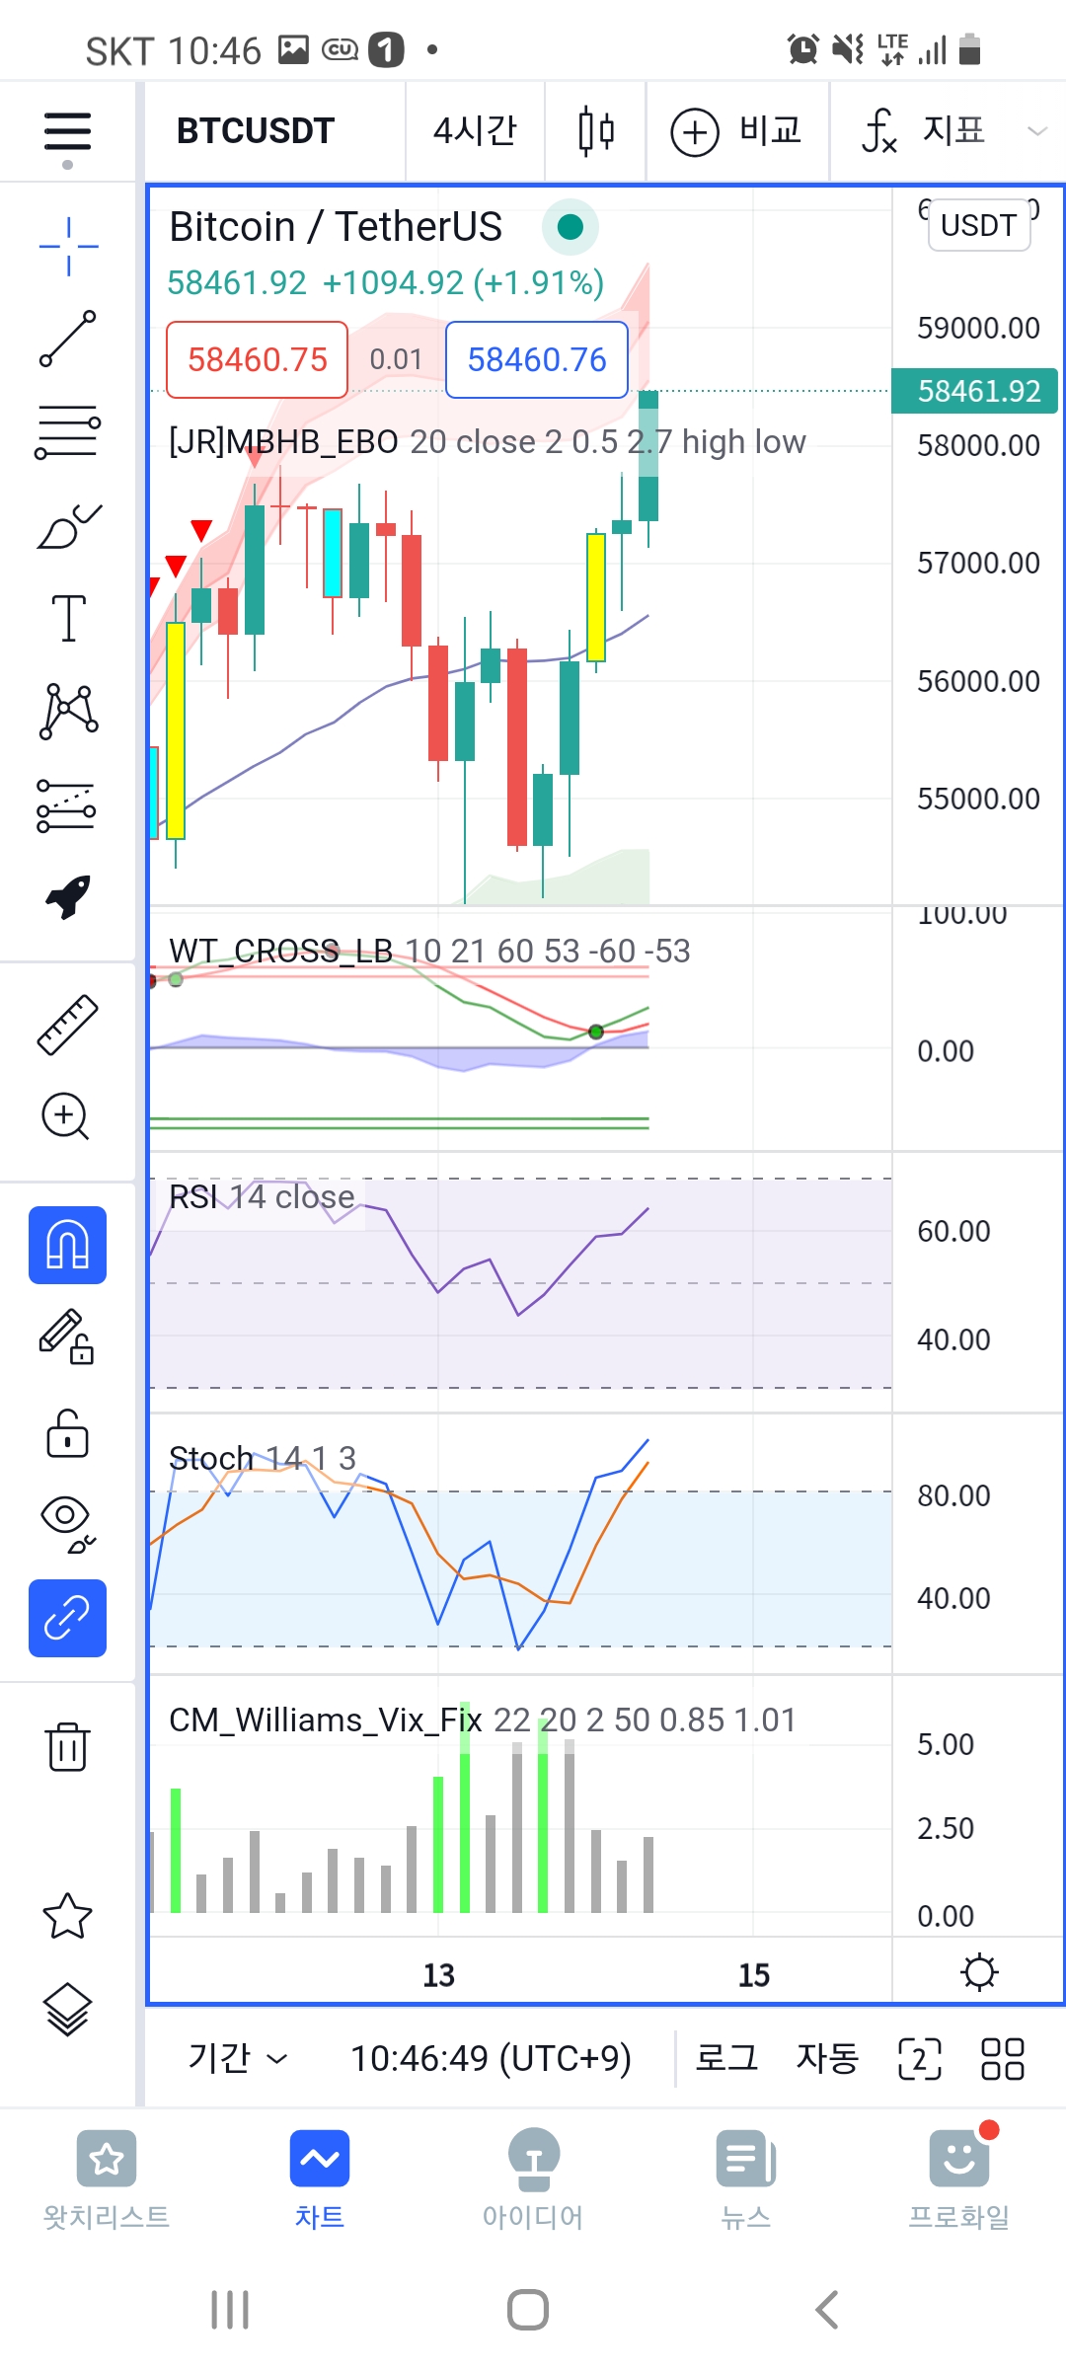Screen dimensions: 1066x2369
Task: Click the BTCUSDT symbol search field
Action: 256,131
